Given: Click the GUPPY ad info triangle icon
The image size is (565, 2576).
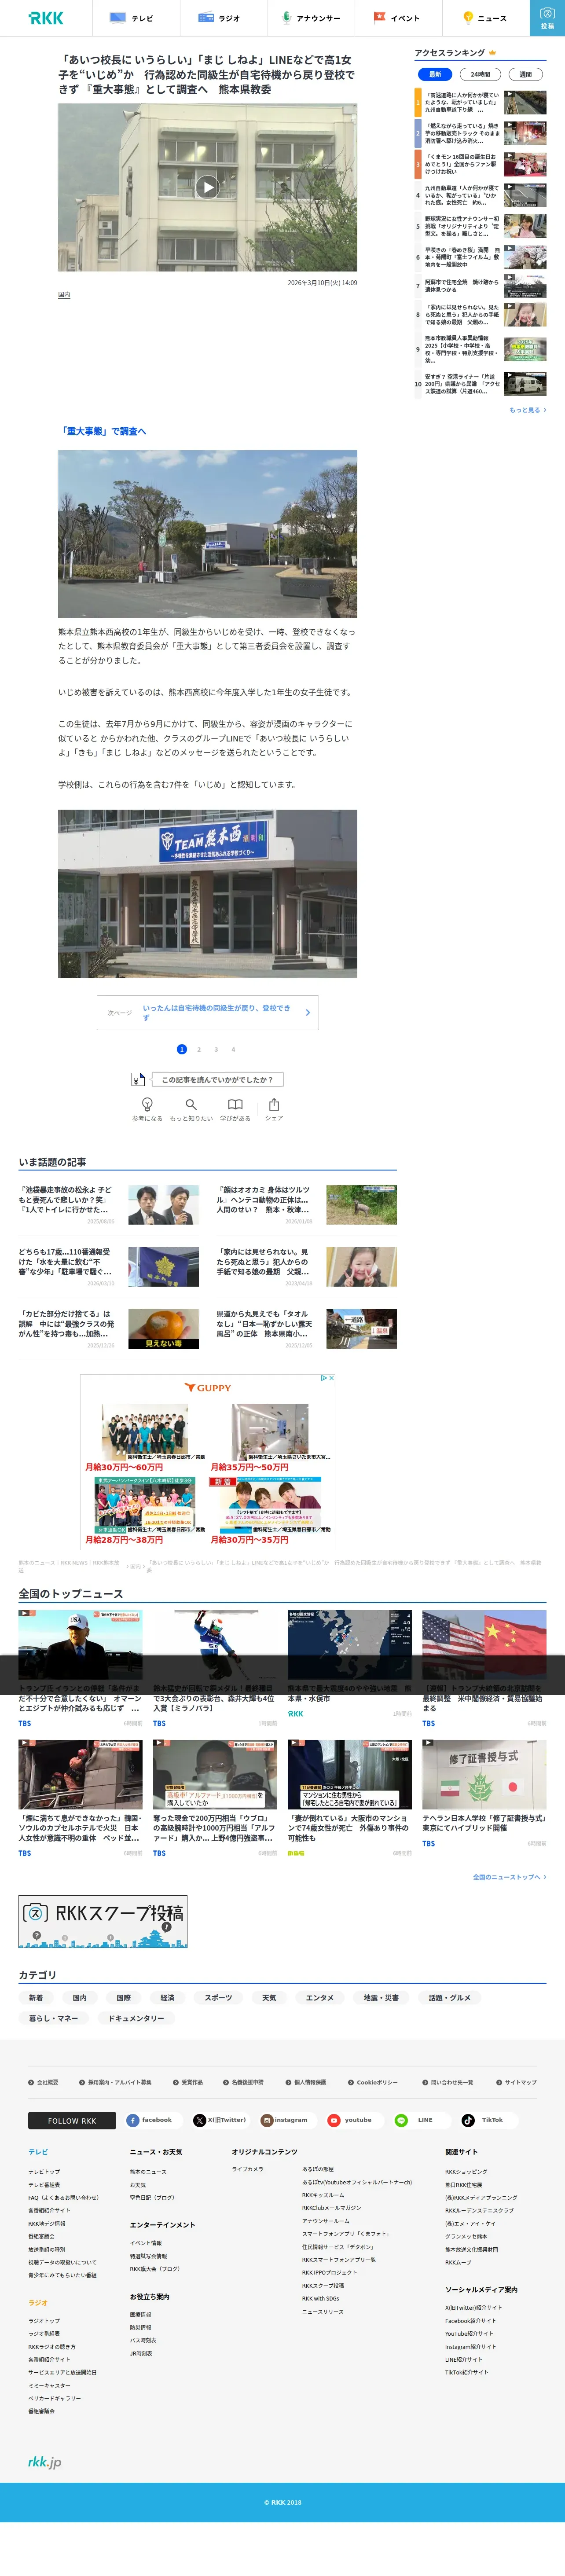Looking at the screenshot, I should [x=323, y=1378].
